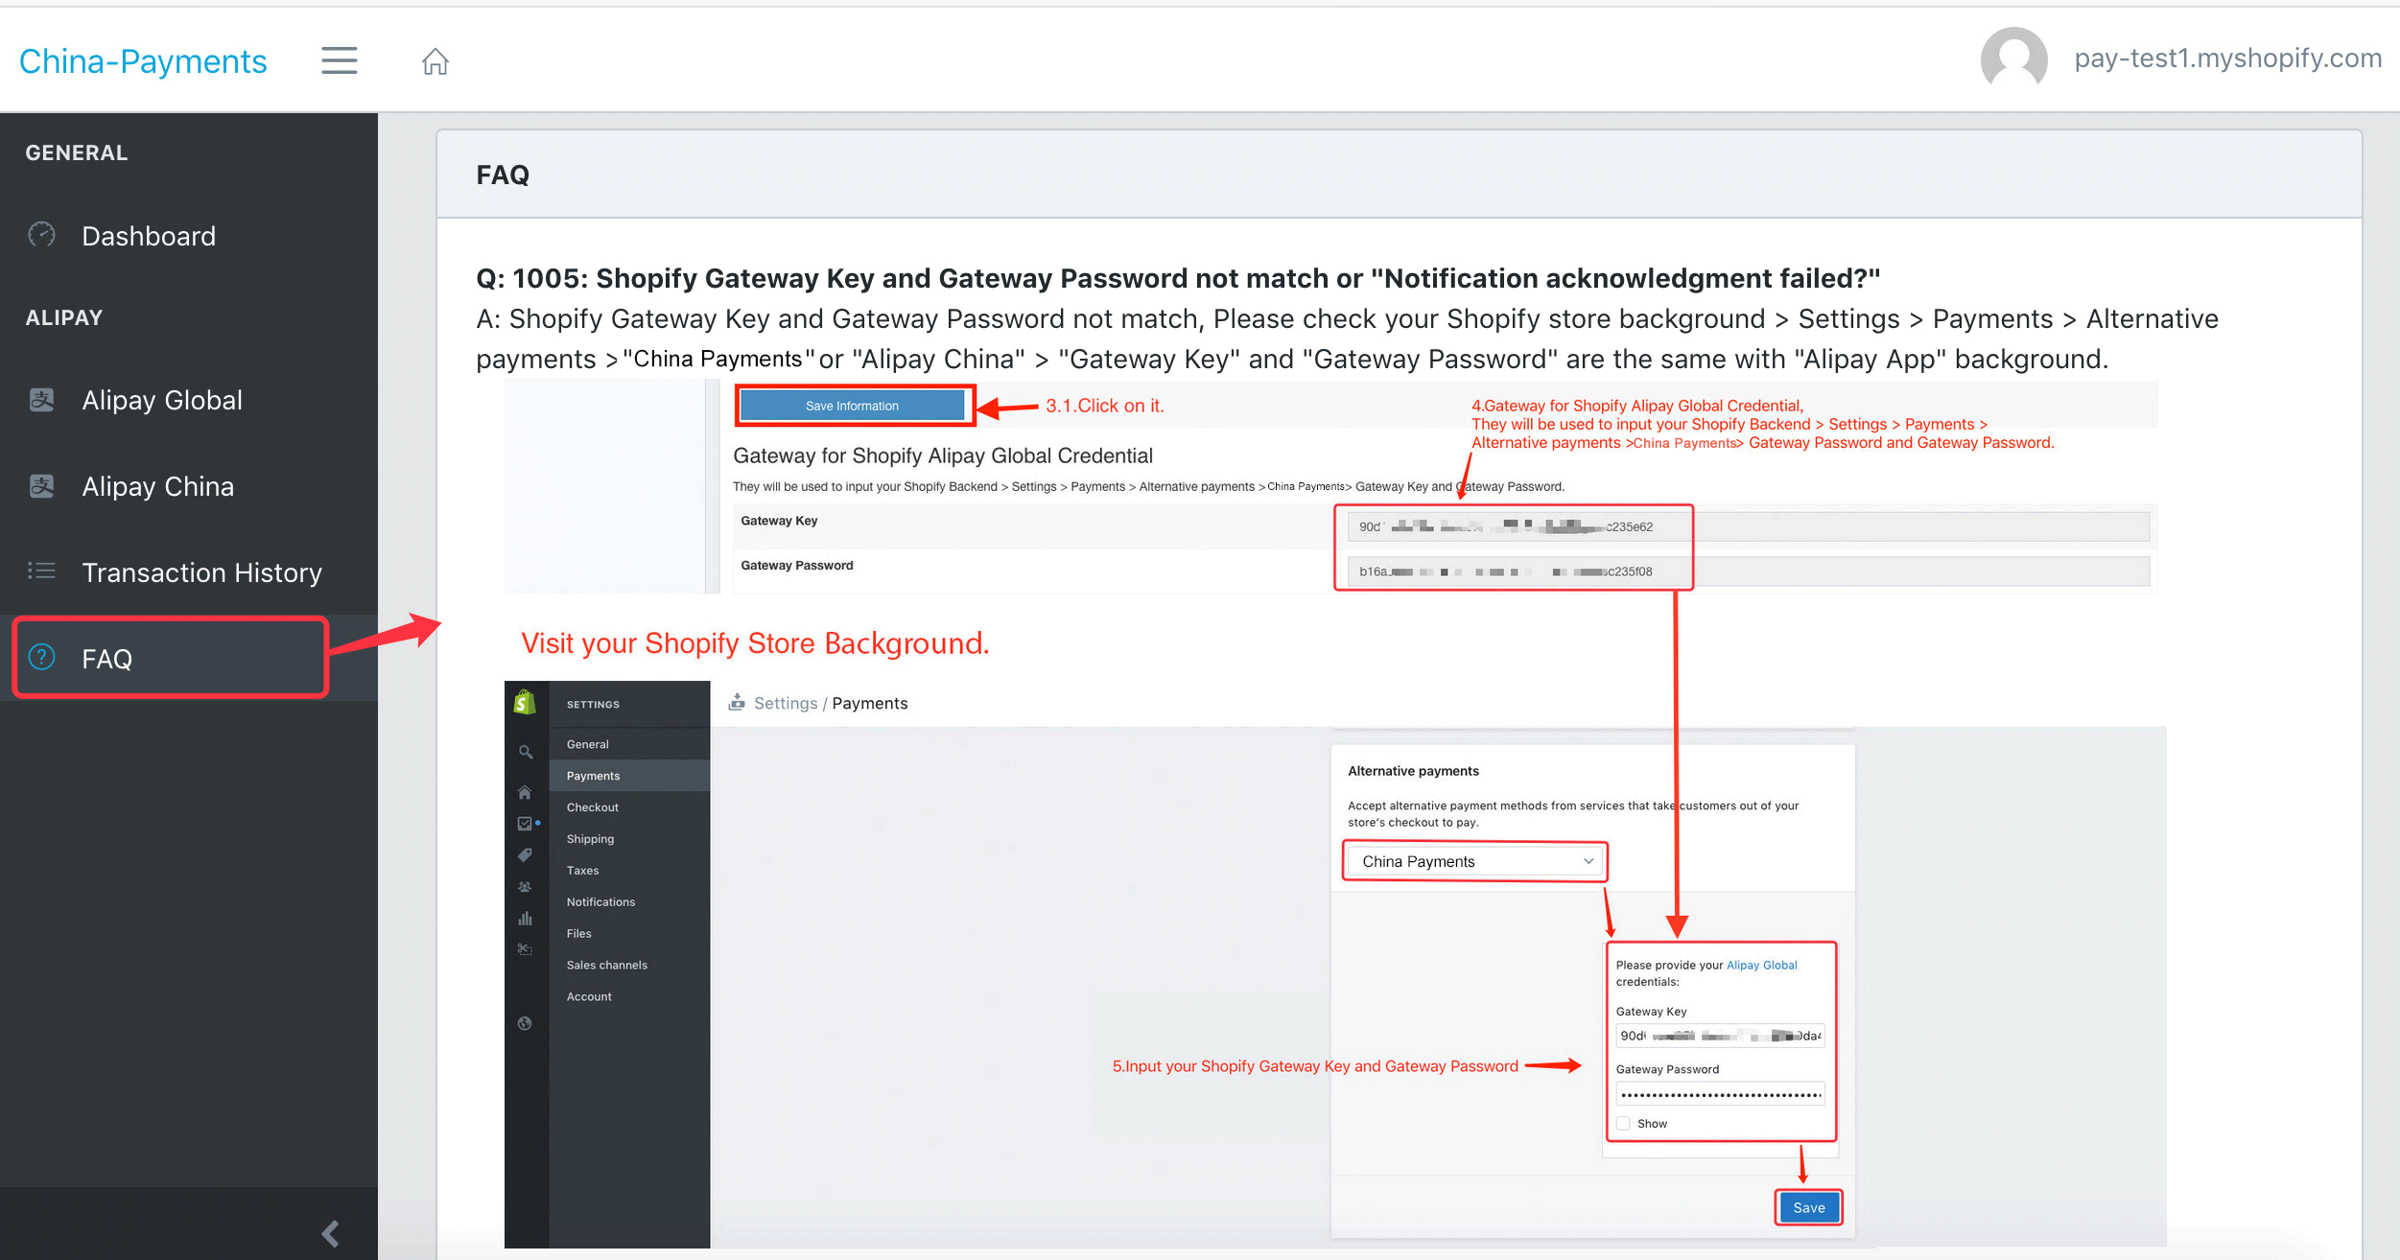The height and width of the screenshot is (1260, 2400).
Task: Click the Save Information button
Action: tap(853, 407)
